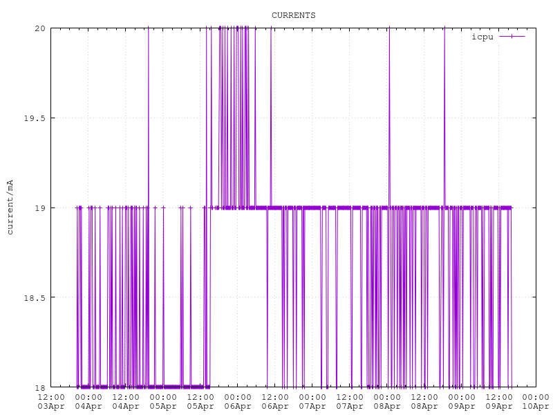Screen dimensions: 553x415
Task: Click the 12:00 03Apr x-axis label
Action: point(51,402)
